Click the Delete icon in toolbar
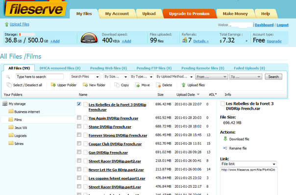Image resolution: width=296 pixels, height=195 pixels. (x=158, y=85)
